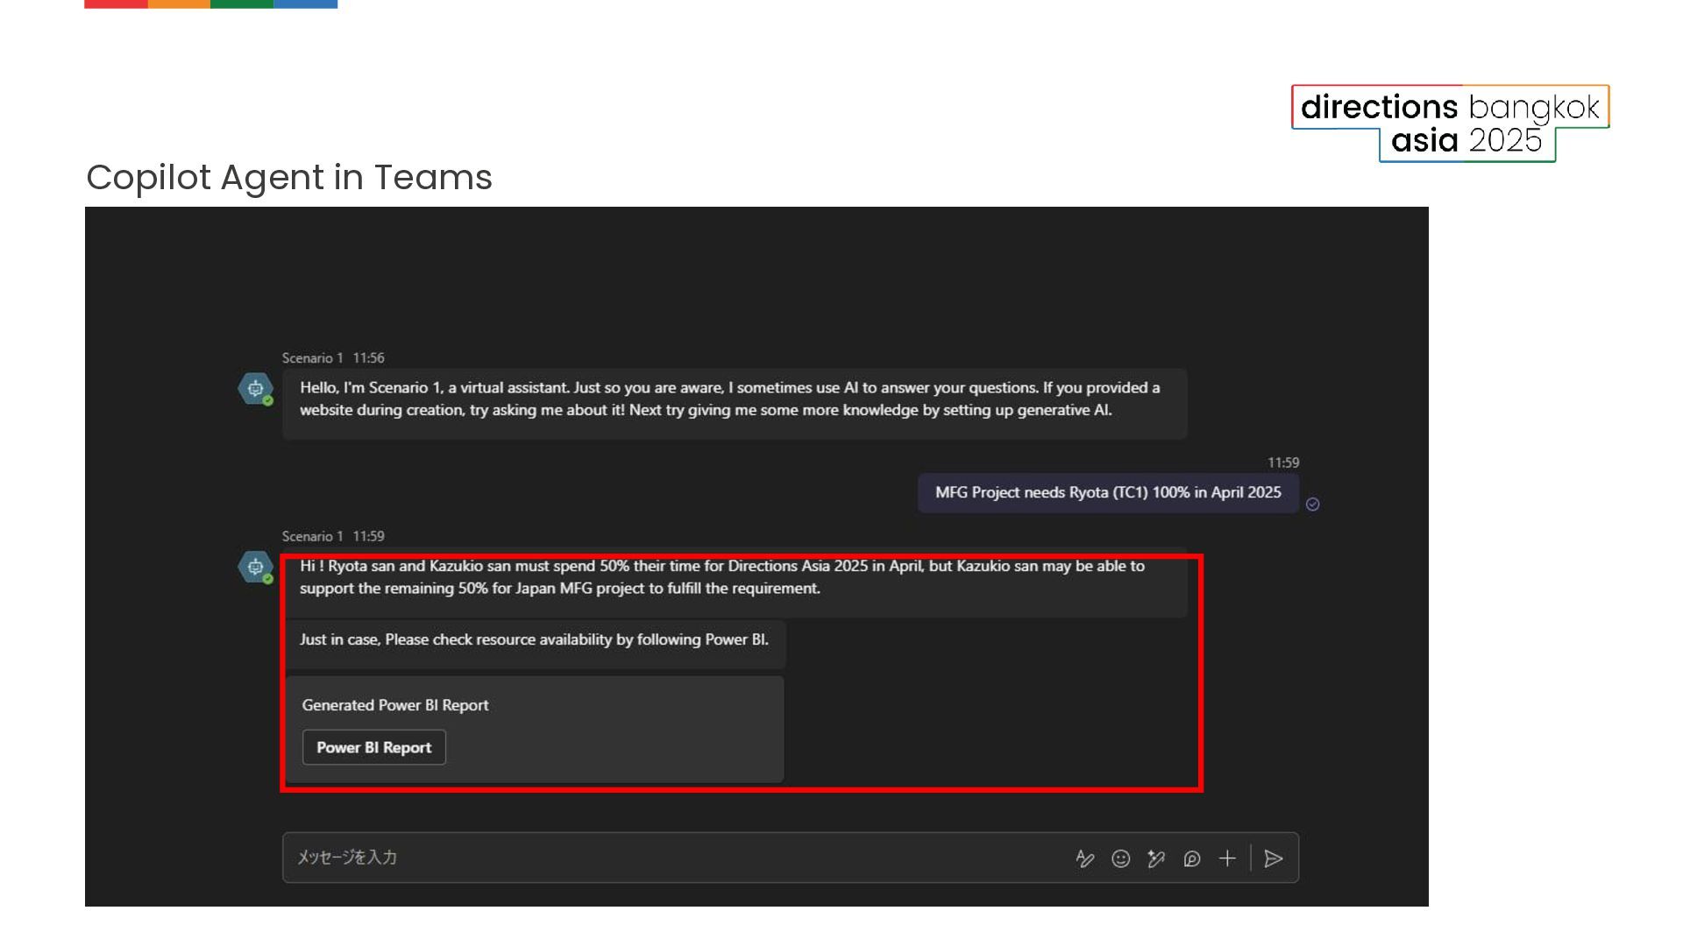Screen dimensions: 1683x946
Task: Insert a Loop component via the loop icon
Action: 1191,858
